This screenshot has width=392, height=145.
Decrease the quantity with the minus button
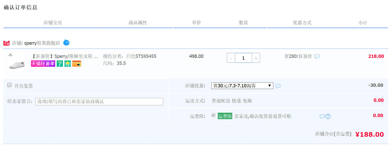pyautogui.click(x=231, y=58)
